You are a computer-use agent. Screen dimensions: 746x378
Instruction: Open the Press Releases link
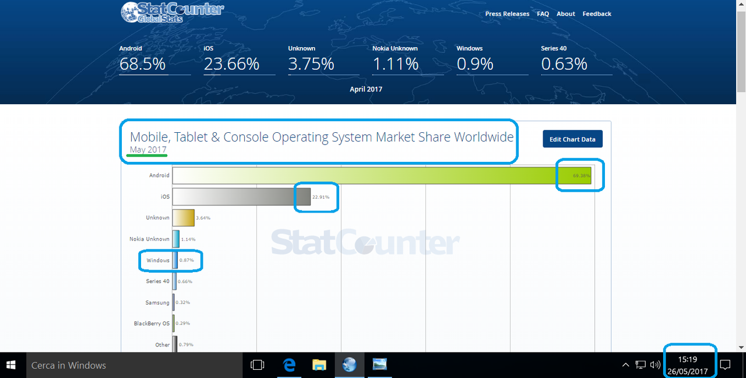pyautogui.click(x=507, y=14)
